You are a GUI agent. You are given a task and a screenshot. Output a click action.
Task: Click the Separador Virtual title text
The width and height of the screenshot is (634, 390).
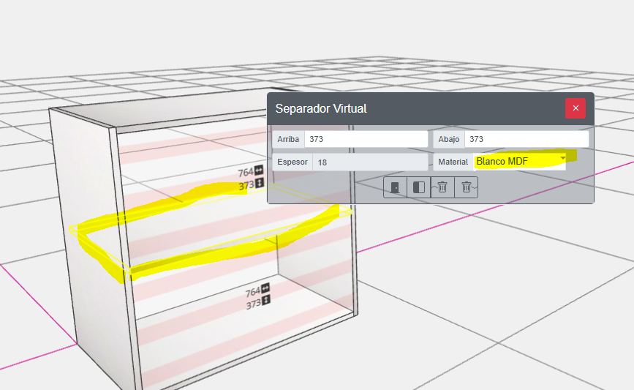(x=321, y=108)
